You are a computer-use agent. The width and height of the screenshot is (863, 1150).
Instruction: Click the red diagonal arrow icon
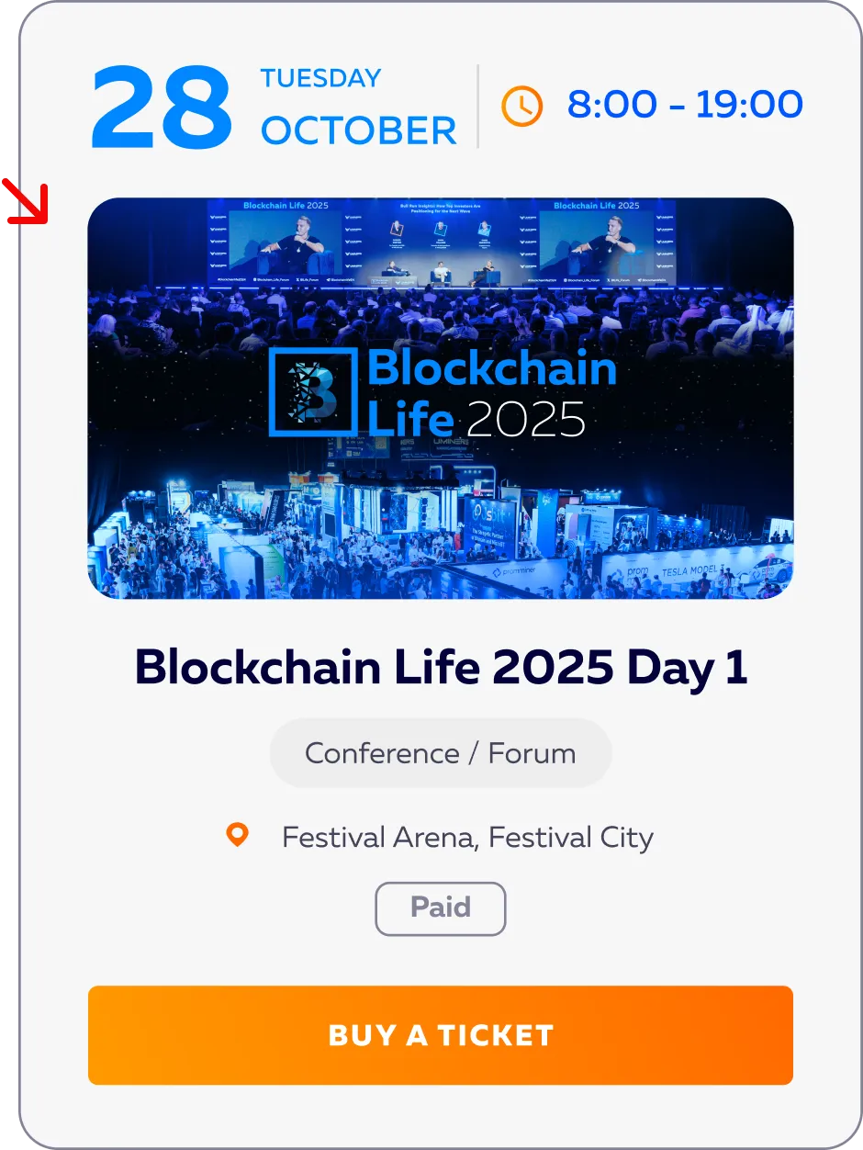point(24,203)
